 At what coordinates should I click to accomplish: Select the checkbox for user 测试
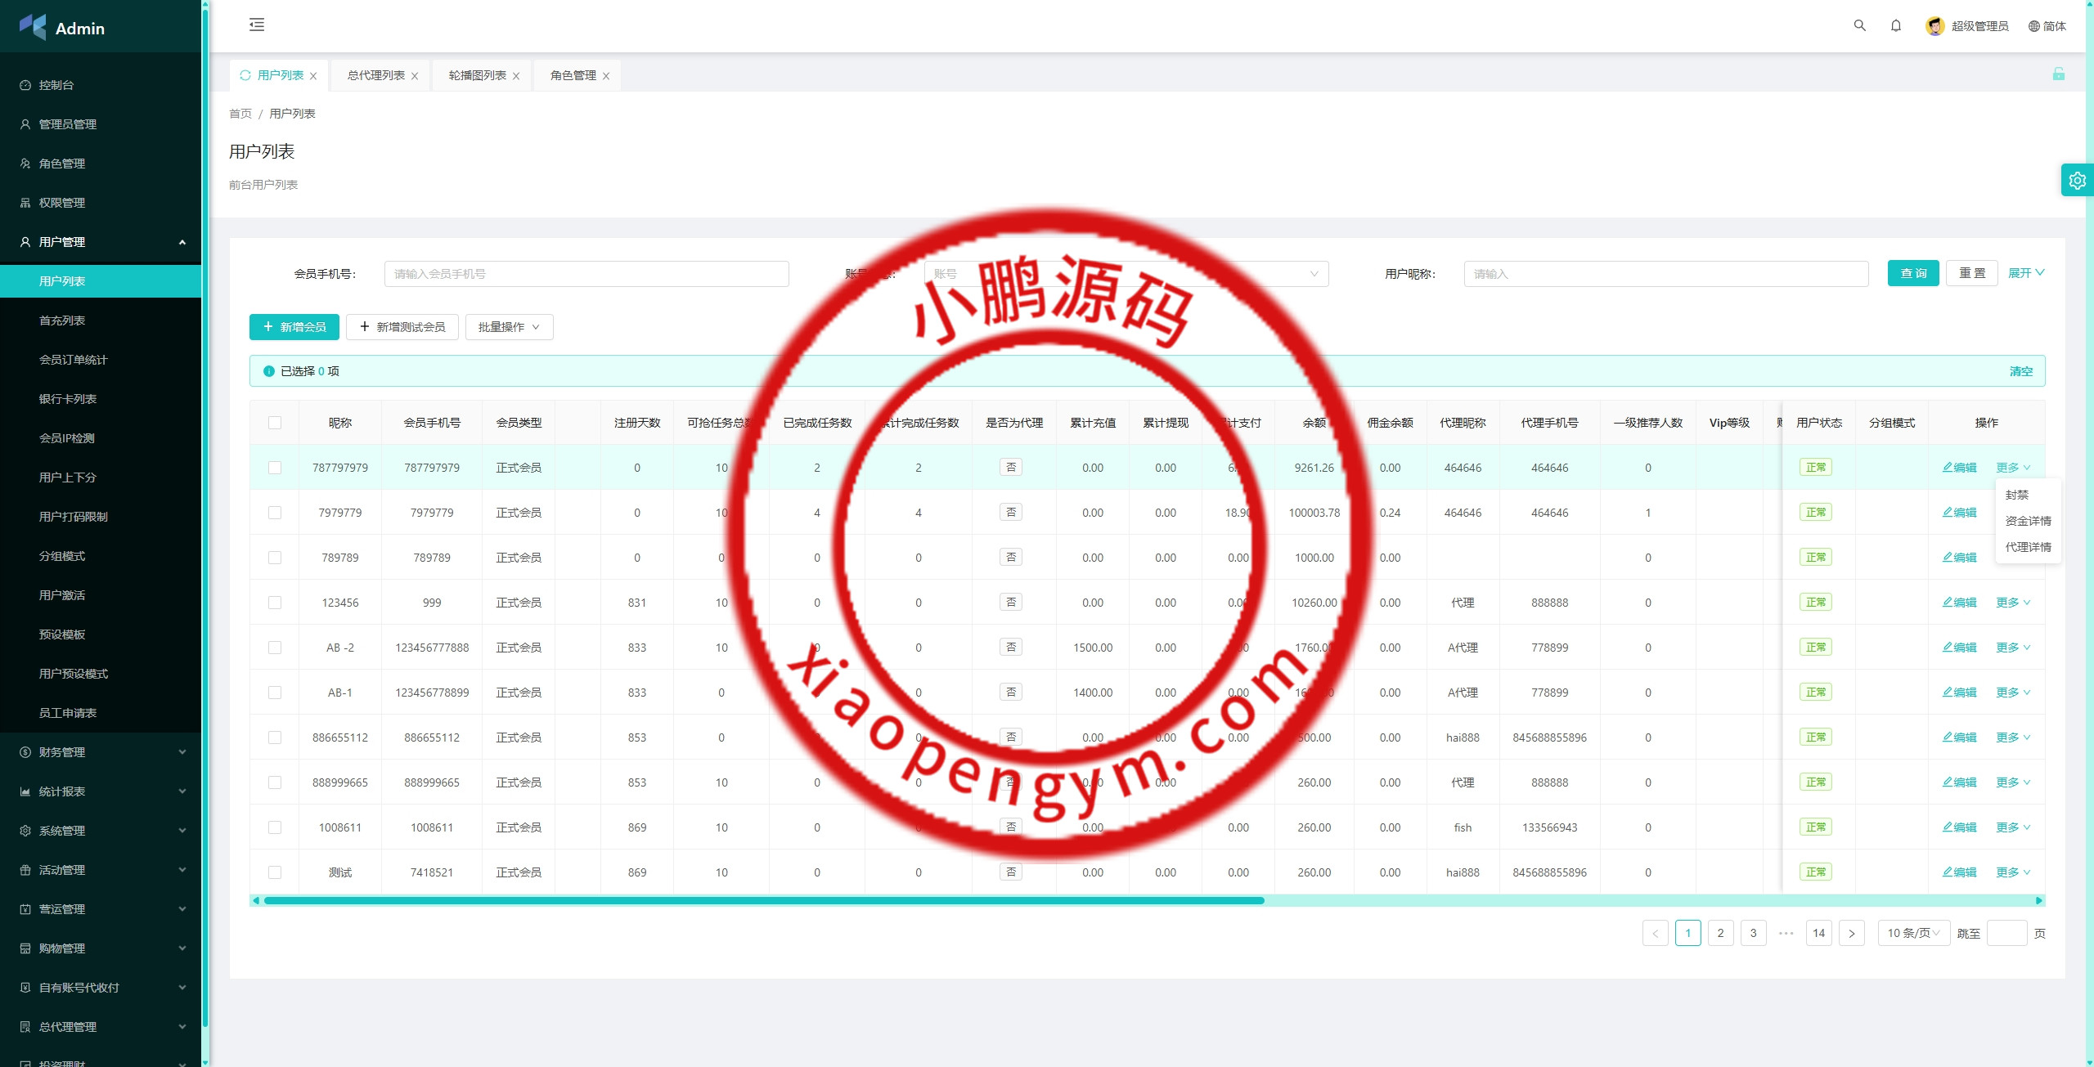(275, 872)
